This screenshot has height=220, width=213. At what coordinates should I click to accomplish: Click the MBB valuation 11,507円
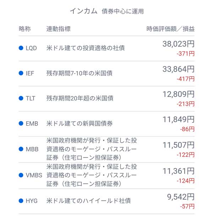(x=178, y=145)
